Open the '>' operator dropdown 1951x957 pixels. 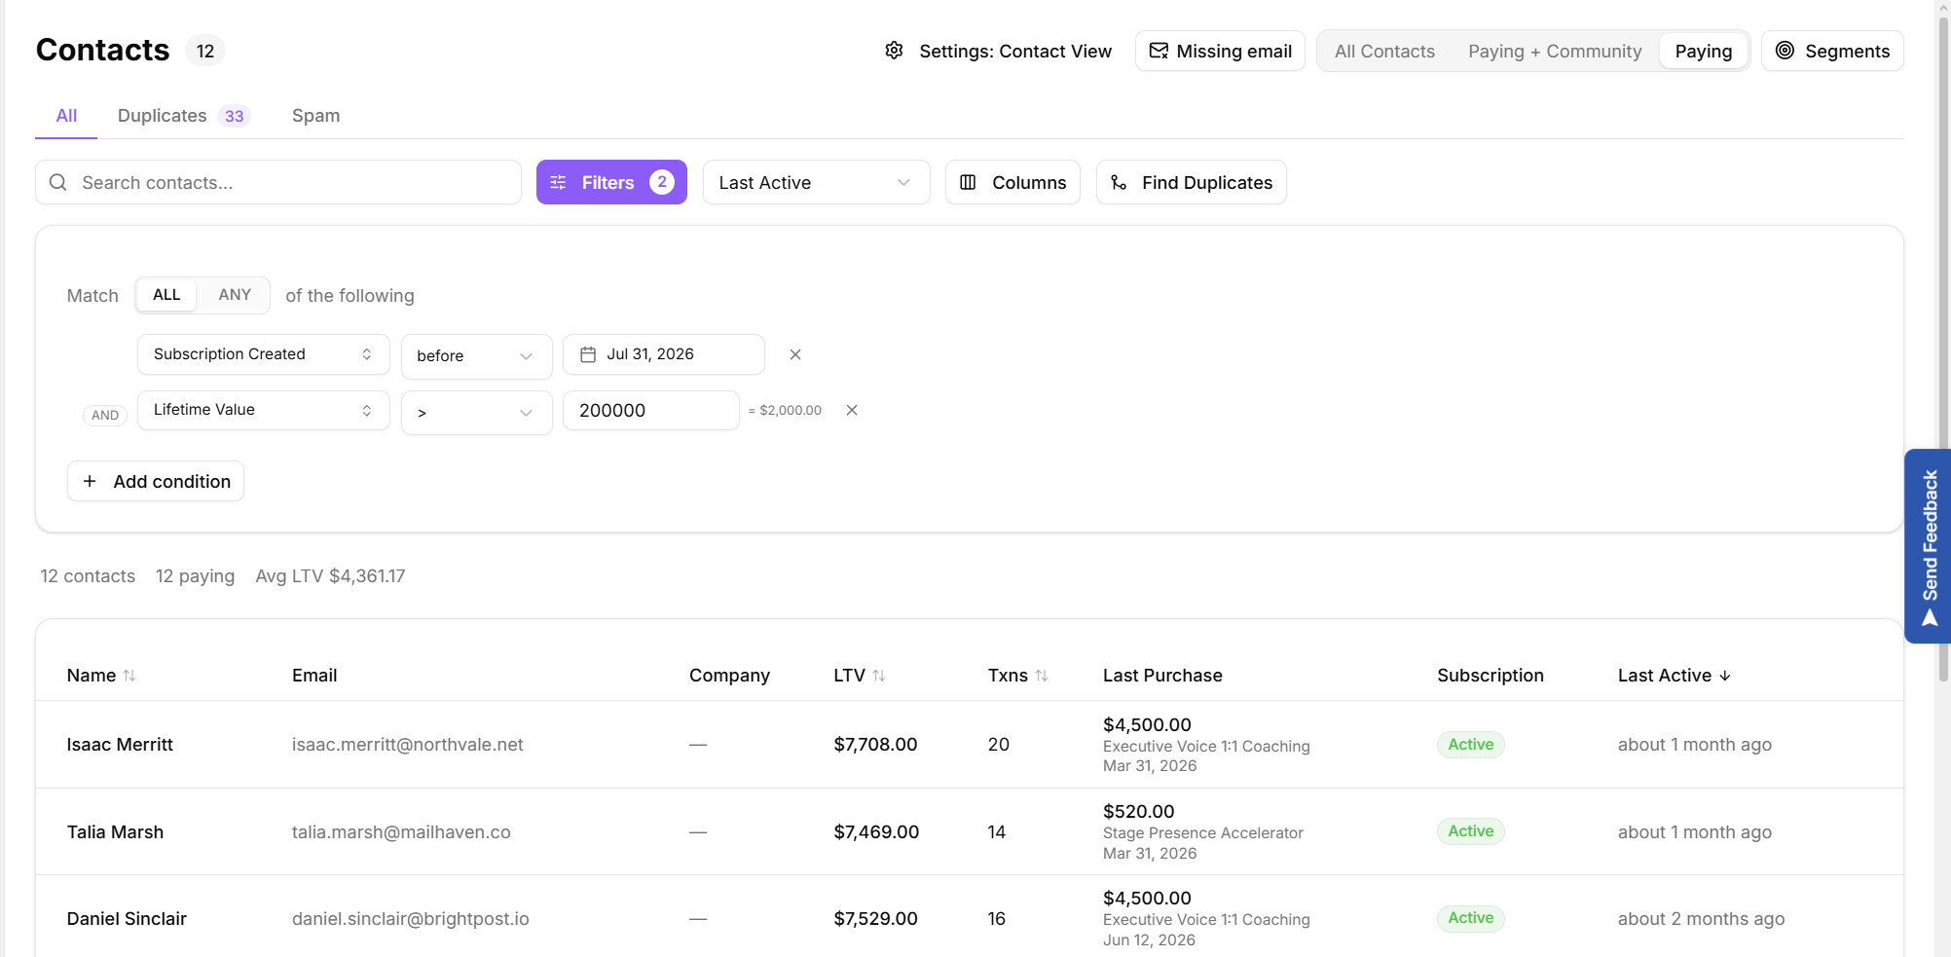(x=476, y=413)
